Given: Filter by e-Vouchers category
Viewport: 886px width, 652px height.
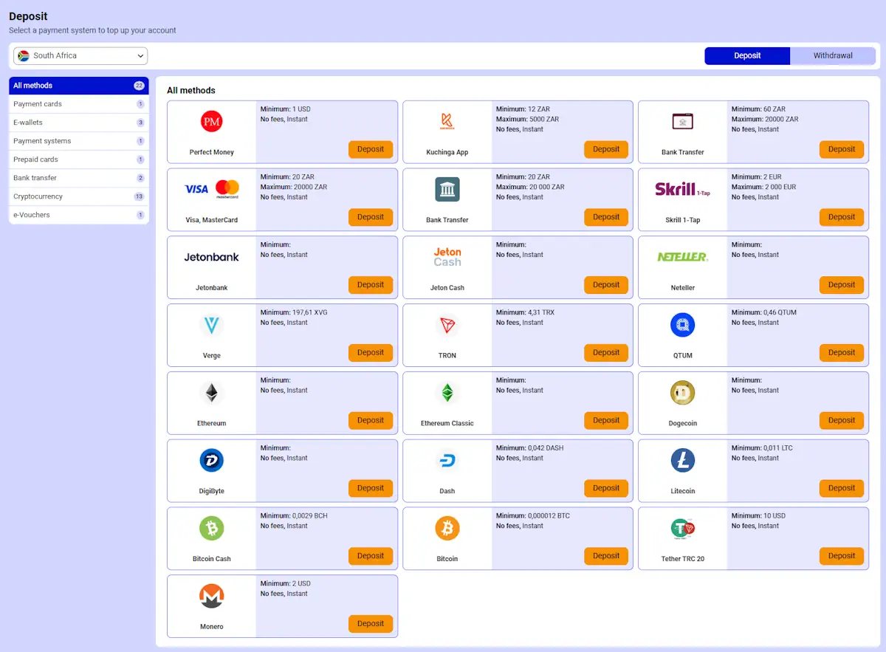Looking at the screenshot, I should tap(79, 215).
